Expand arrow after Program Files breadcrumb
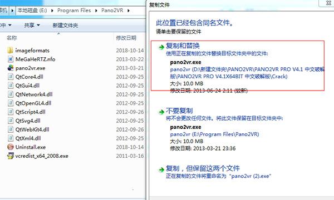The image size is (334, 200). pos(96,11)
